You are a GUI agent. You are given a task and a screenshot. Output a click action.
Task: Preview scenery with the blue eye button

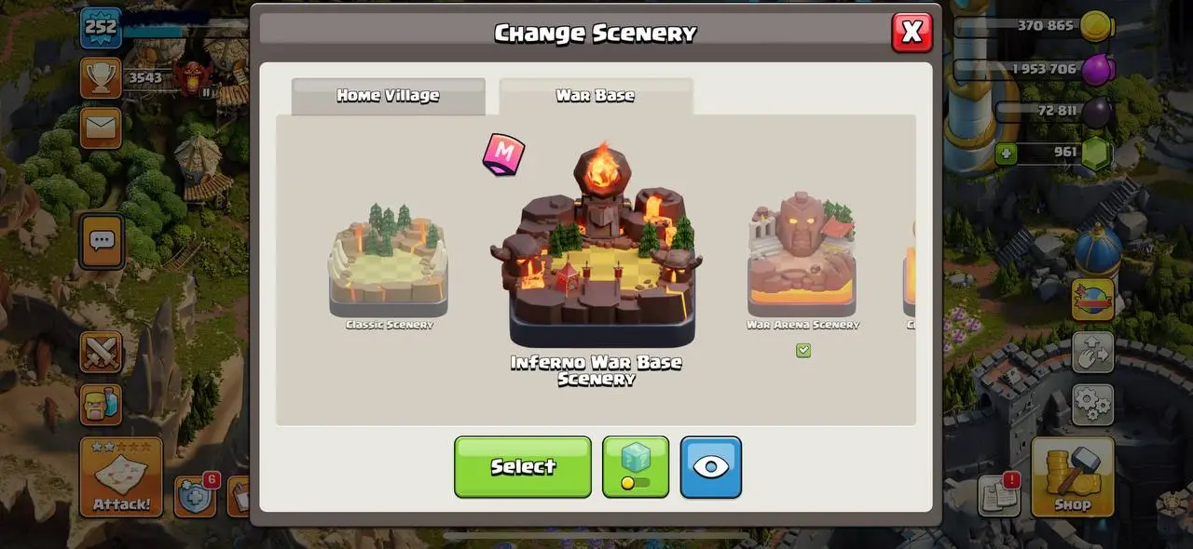tap(711, 467)
